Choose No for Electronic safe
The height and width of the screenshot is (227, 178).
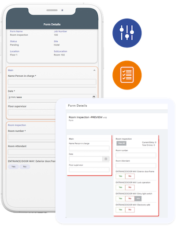[130, 210]
